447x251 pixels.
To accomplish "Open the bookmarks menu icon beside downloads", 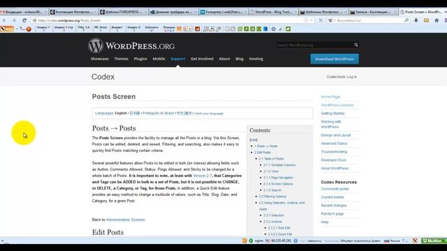I will 426,20.
